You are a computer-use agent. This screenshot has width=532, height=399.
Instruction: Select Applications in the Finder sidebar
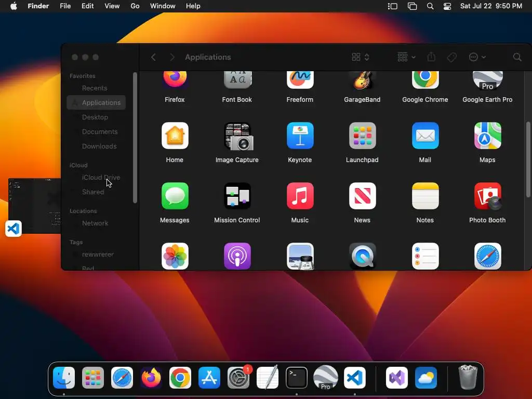(96, 102)
